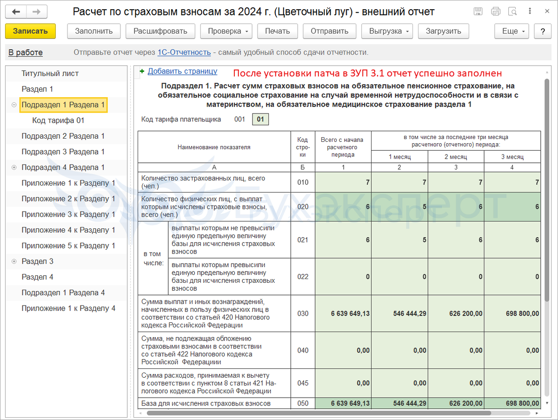Open the Выгрузка dropdown menu
The height and width of the screenshot is (420, 558).
tap(387, 31)
